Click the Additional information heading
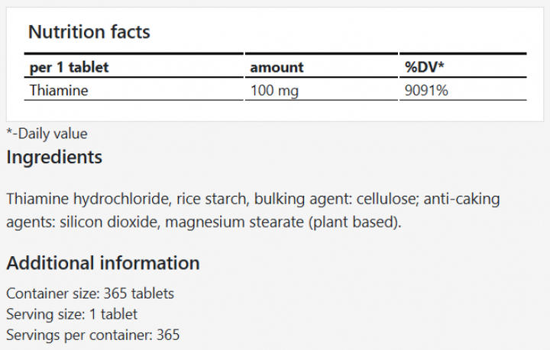550x350 pixels. click(103, 263)
